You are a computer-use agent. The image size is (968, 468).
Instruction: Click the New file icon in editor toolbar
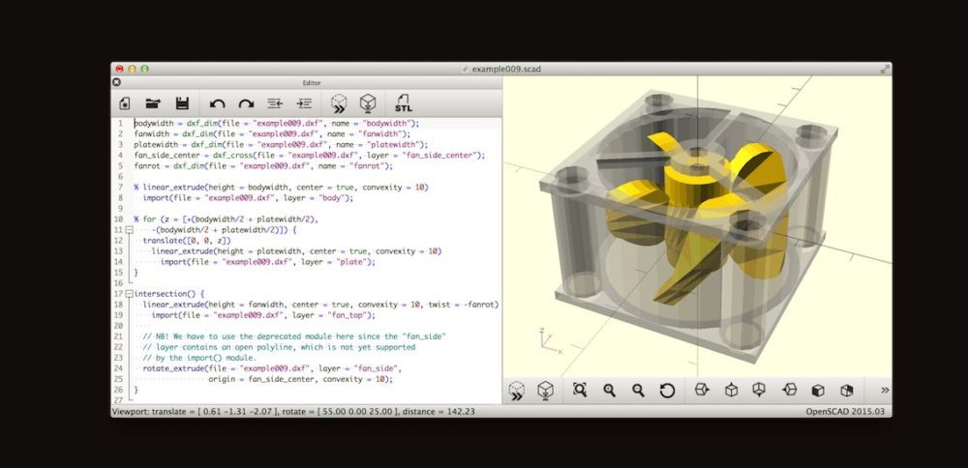(x=124, y=102)
